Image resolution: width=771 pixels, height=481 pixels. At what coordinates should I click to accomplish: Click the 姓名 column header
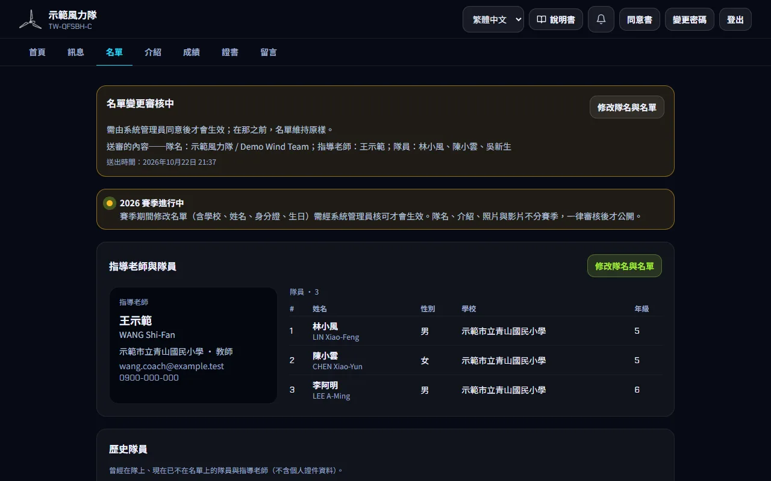(320, 308)
